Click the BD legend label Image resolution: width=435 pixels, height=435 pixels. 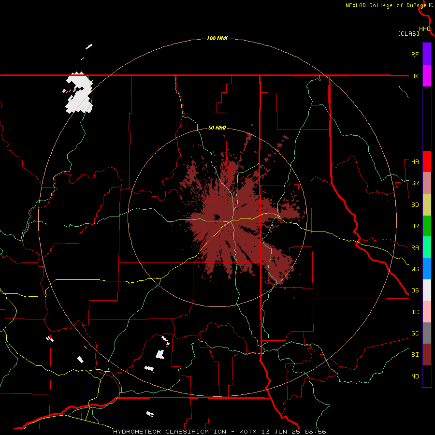[415, 205]
